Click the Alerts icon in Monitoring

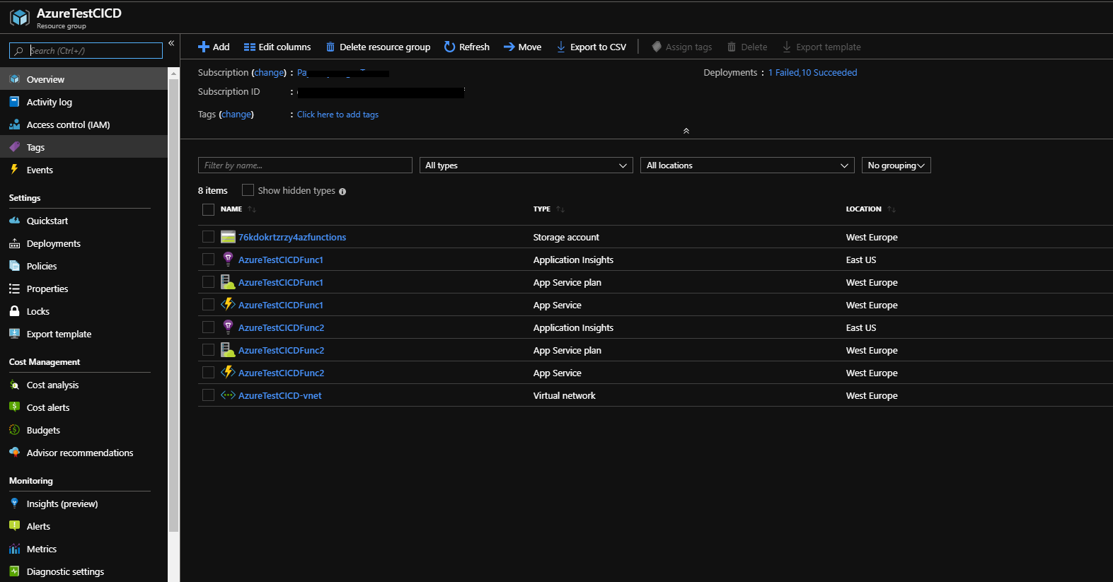14,526
